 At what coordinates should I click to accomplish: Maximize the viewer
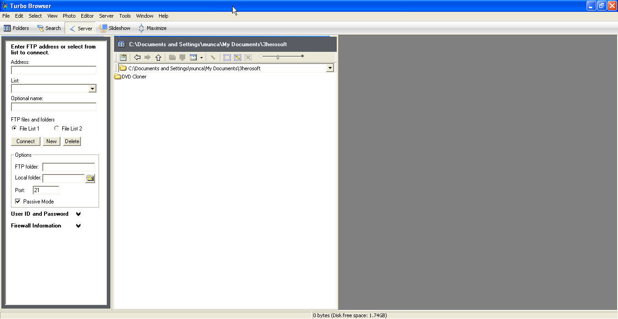point(152,28)
